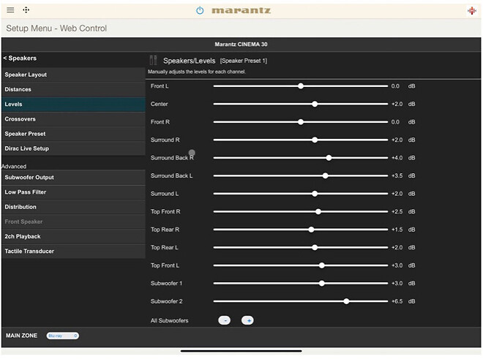Click the Subwoofer 2 level slider handle

tap(346, 301)
